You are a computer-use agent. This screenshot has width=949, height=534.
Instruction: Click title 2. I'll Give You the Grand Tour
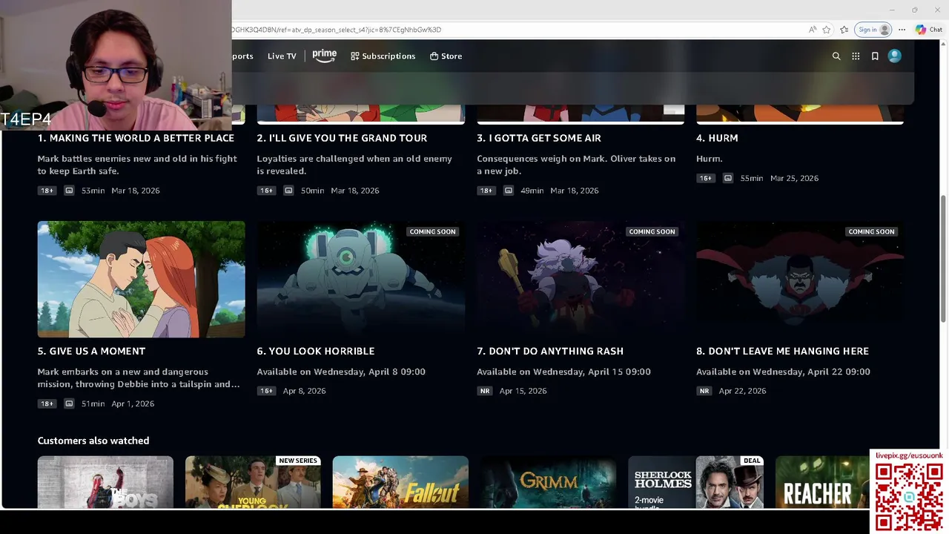(x=342, y=138)
